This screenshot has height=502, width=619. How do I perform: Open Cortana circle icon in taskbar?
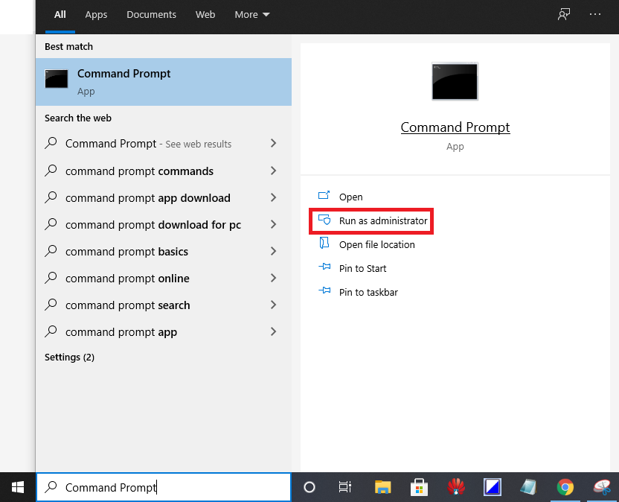point(309,487)
